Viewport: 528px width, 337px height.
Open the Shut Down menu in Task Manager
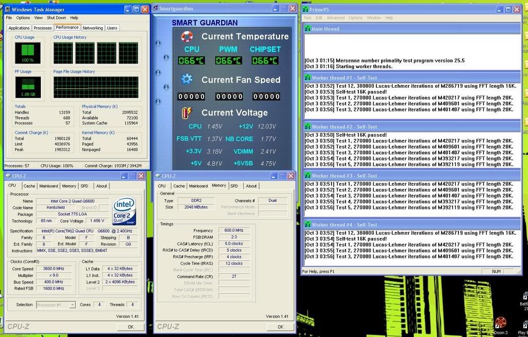click(56, 18)
